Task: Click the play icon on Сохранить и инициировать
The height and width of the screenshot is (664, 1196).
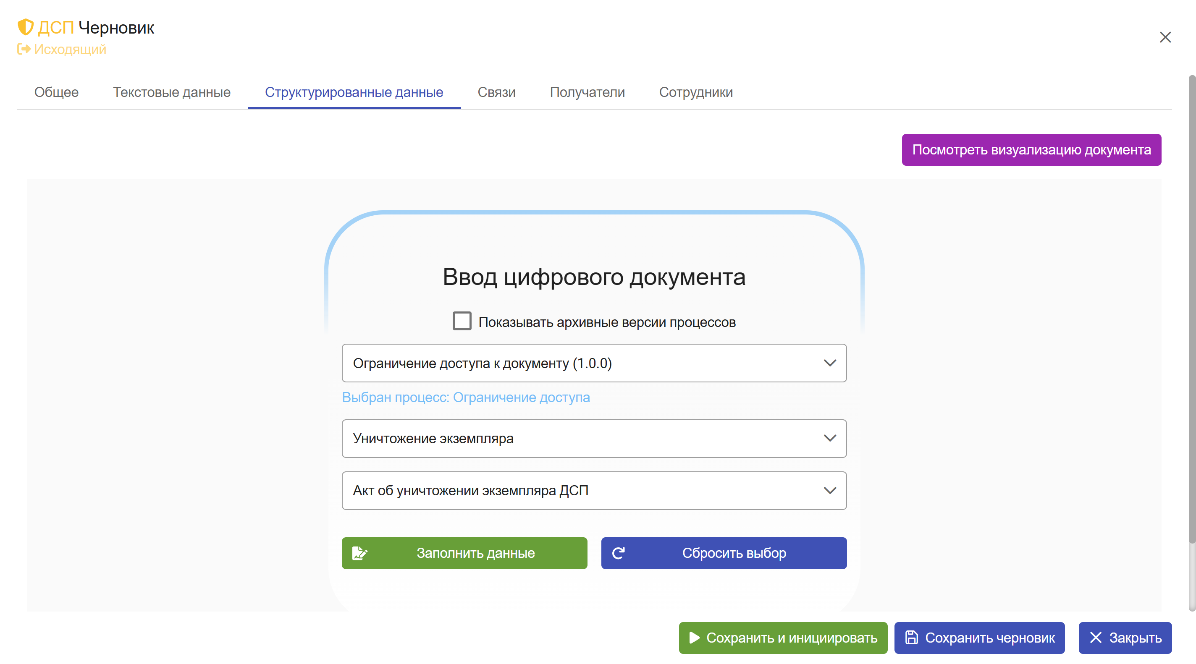Action: tap(694, 638)
